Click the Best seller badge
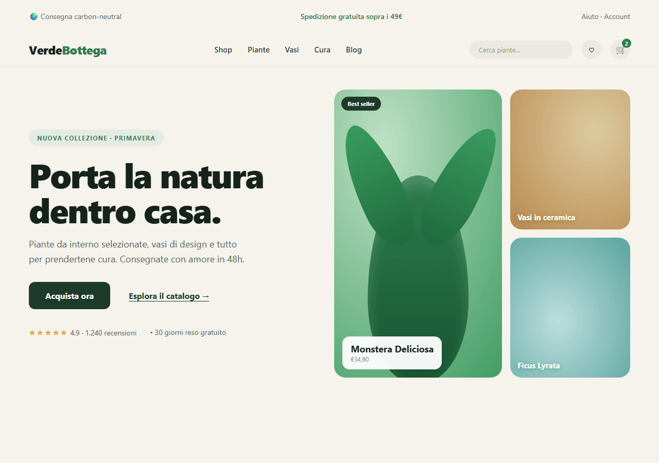 361,104
